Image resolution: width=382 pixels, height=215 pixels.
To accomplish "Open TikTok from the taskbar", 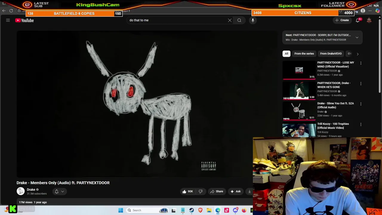I will coord(227,210).
